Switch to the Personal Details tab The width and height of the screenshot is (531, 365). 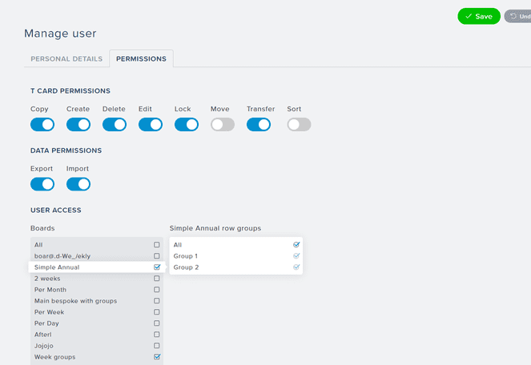point(66,58)
